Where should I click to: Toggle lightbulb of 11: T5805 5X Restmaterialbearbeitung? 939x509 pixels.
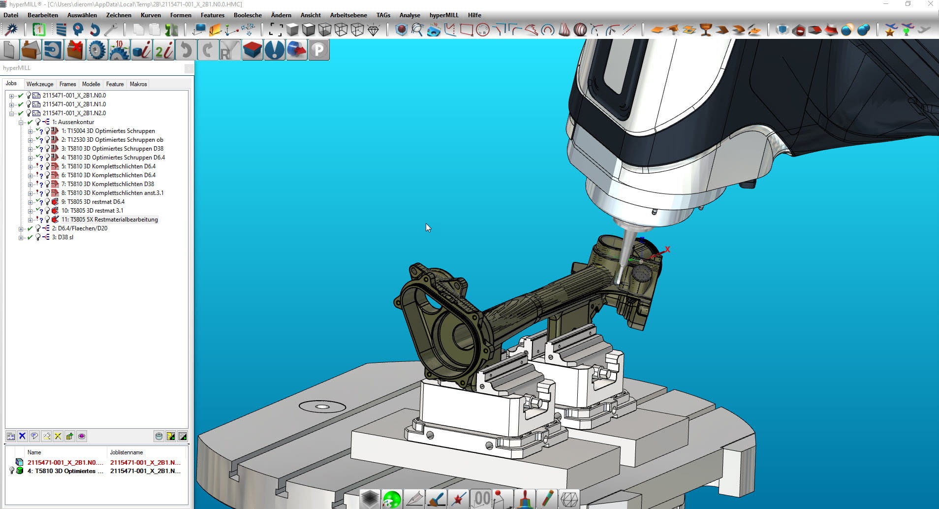47,220
